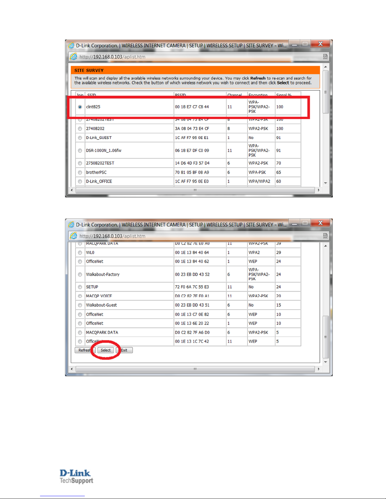Click the compatibility view icon in upper window
The height and width of the screenshot is (499, 386).
[326, 57]
